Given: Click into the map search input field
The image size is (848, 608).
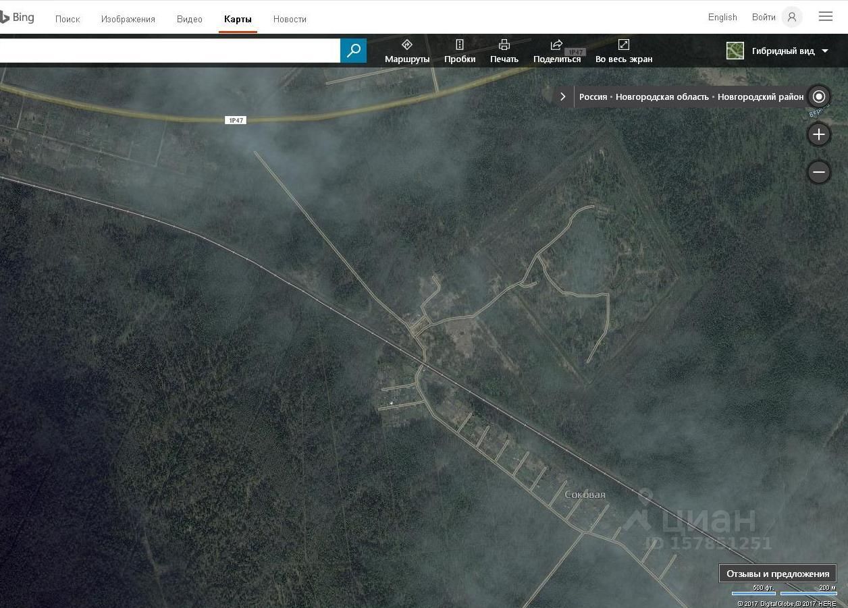Looking at the screenshot, I should [169, 51].
